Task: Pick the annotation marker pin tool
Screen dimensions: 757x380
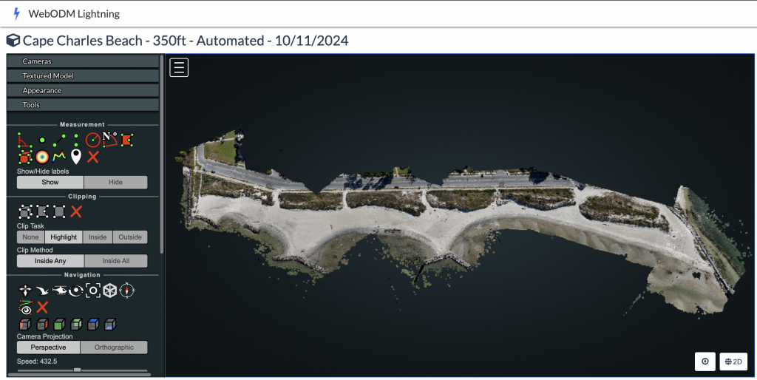Action: 75,156
